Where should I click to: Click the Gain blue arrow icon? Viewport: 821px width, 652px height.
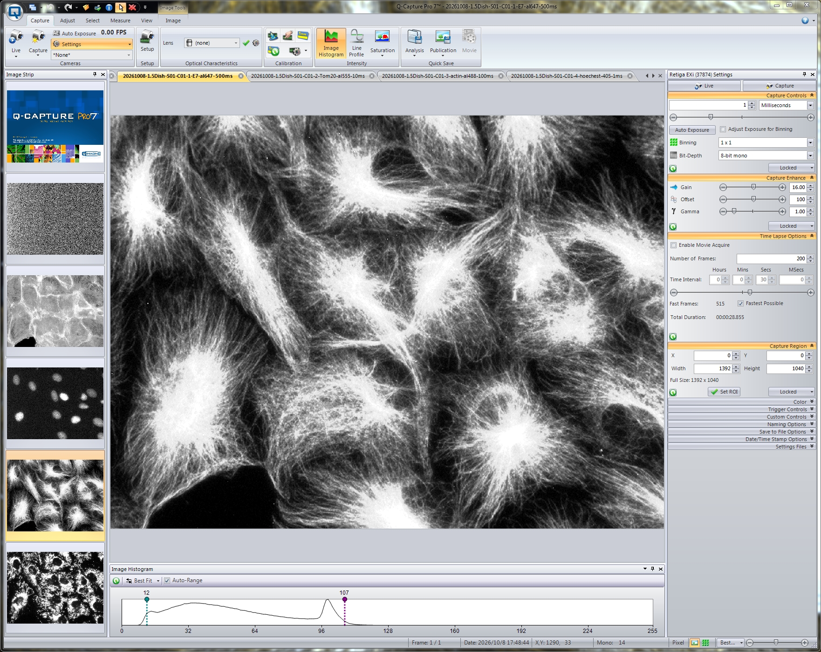click(674, 187)
